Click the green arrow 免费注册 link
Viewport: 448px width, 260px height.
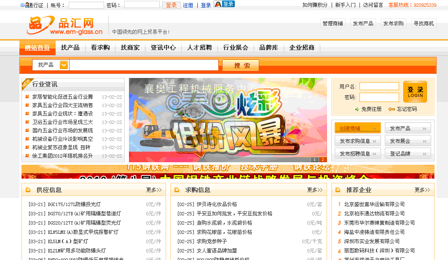[368, 109]
